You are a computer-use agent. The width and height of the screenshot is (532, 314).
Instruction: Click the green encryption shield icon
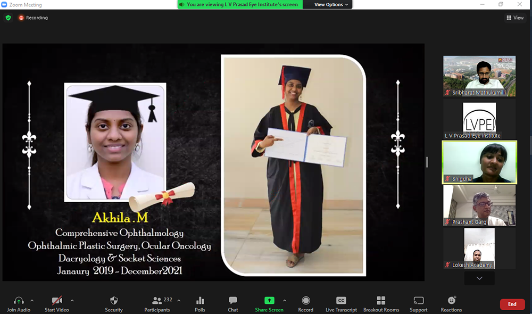click(8, 18)
